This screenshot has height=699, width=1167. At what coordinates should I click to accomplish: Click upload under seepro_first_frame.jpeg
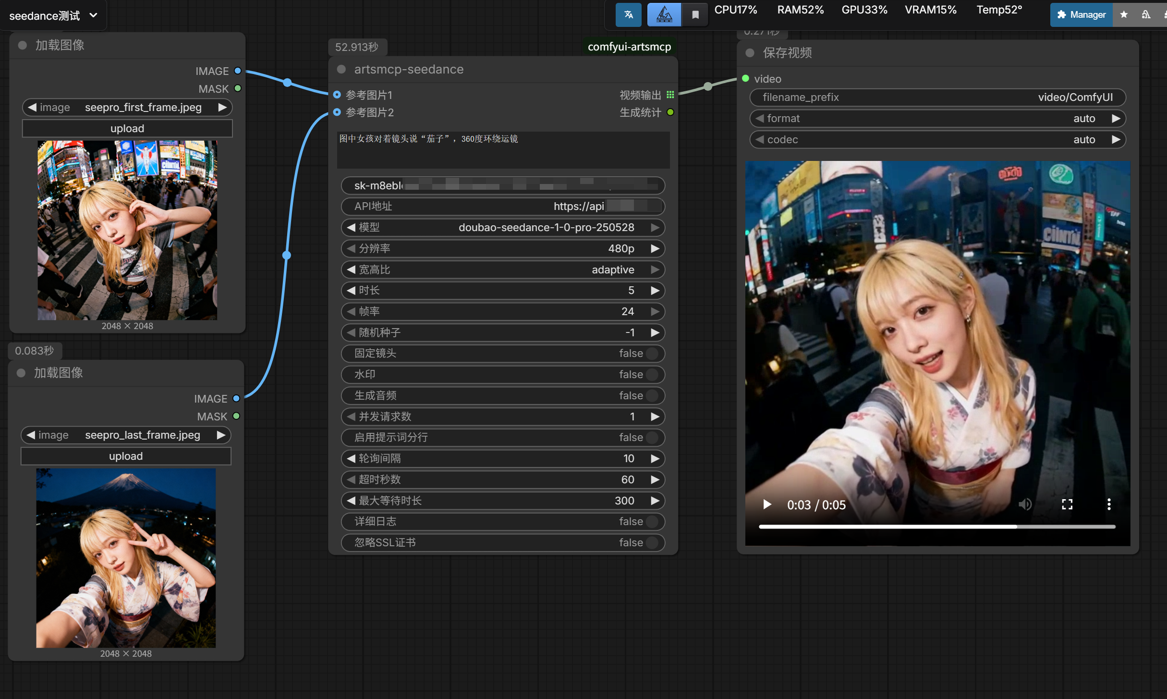click(127, 128)
